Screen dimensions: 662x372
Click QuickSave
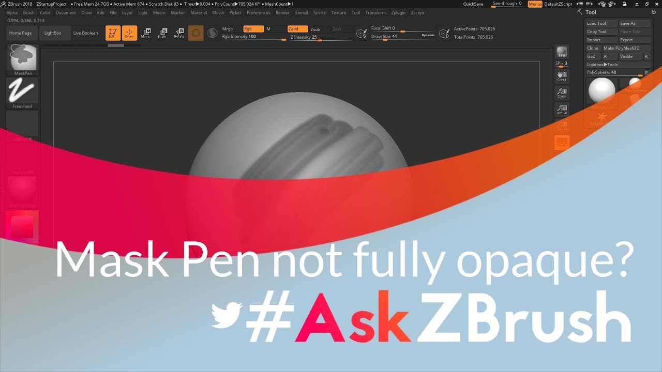click(x=473, y=4)
